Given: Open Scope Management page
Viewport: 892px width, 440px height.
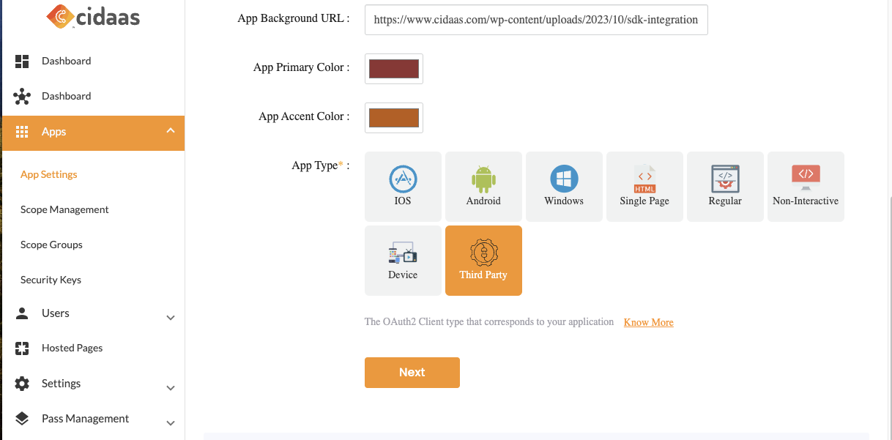Looking at the screenshot, I should coord(64,209).
